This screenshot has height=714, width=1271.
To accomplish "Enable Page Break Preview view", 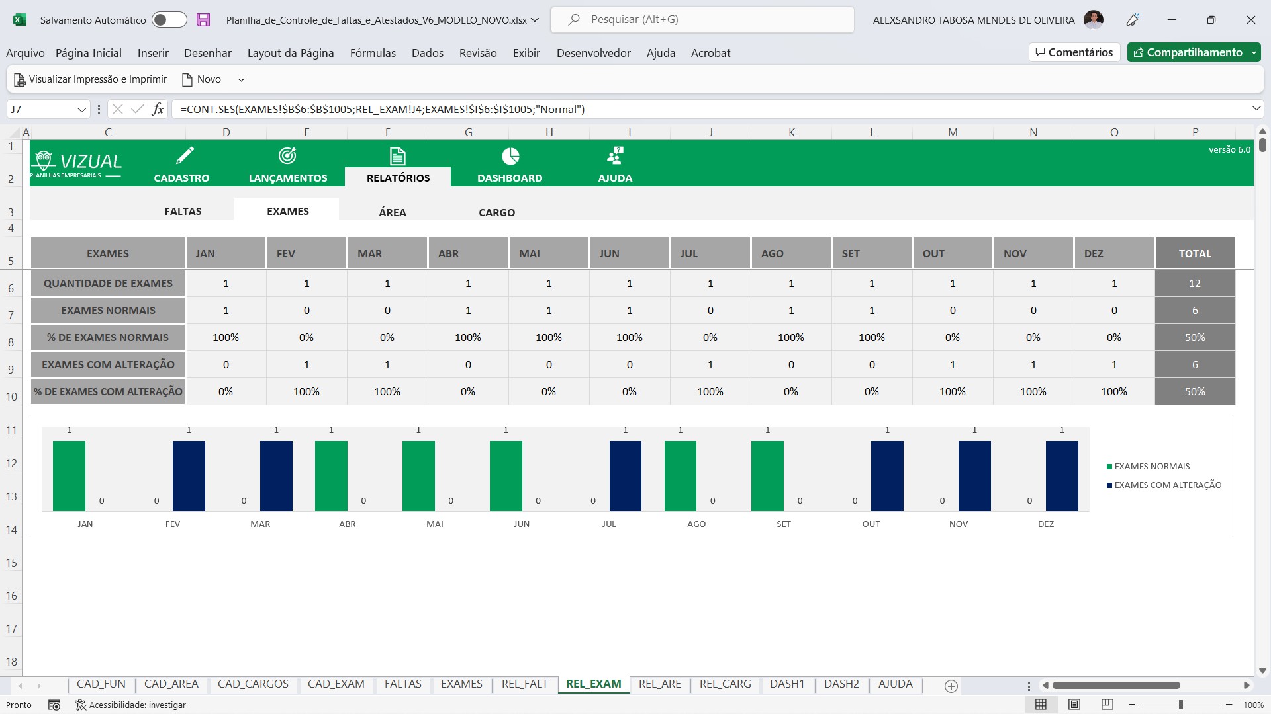I will point(1107,705).
